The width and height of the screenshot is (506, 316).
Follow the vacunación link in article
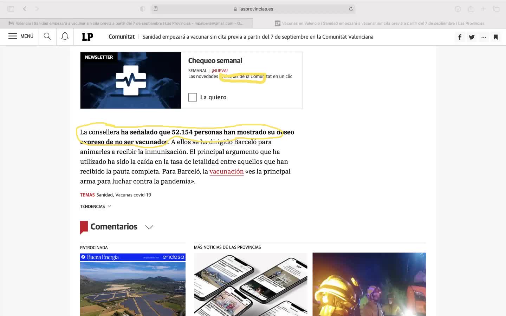tap(227, 171)
